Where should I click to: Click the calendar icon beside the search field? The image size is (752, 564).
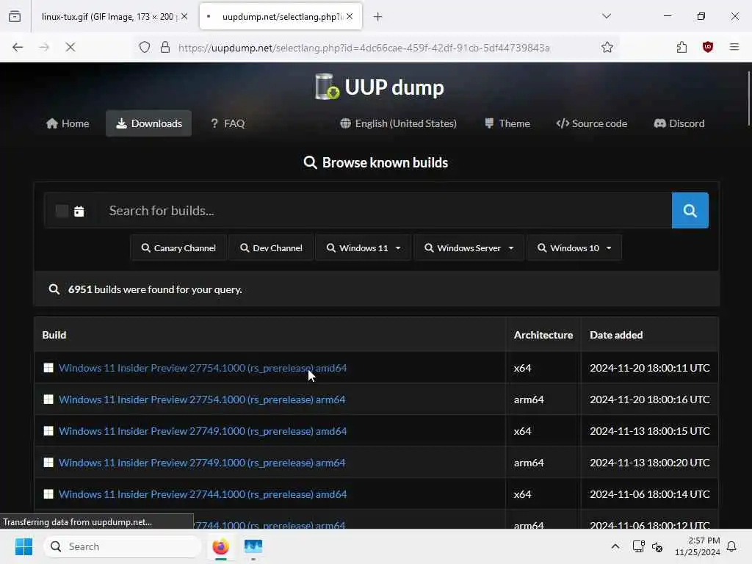point(79,211)
